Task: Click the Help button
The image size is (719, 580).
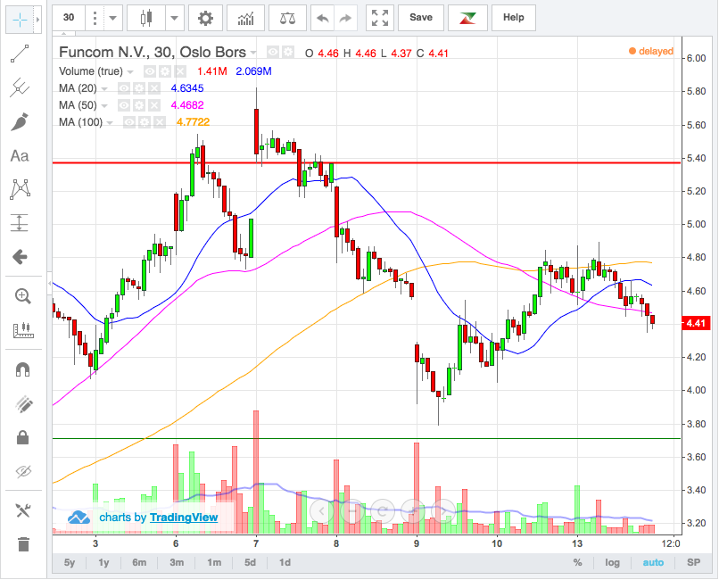Action: point(514,18)
